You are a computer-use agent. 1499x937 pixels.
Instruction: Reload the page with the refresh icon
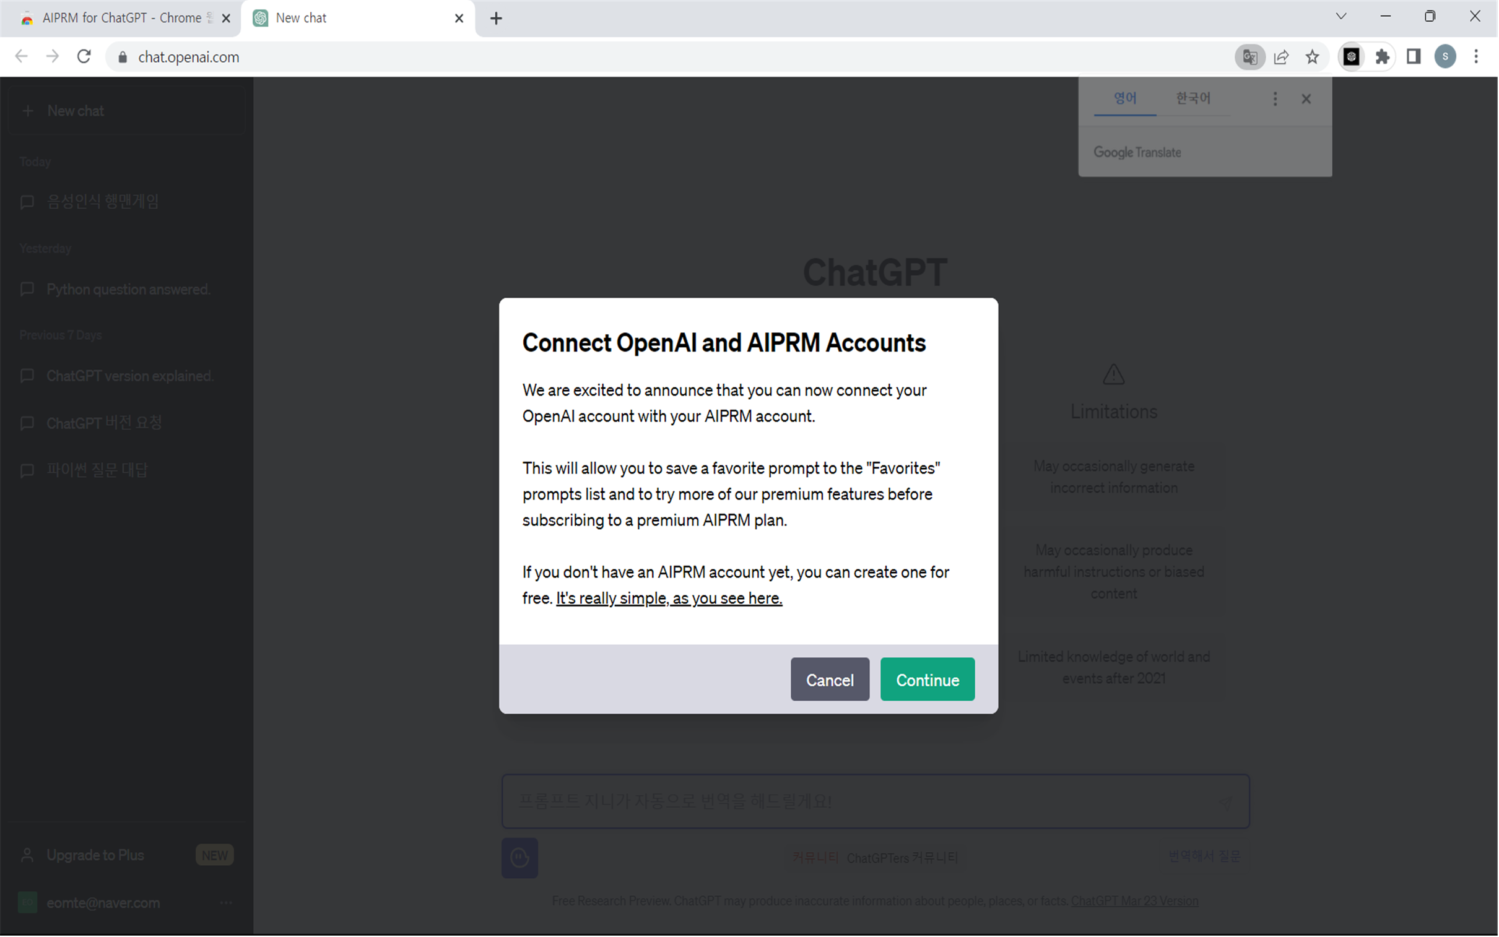[84, 57]
